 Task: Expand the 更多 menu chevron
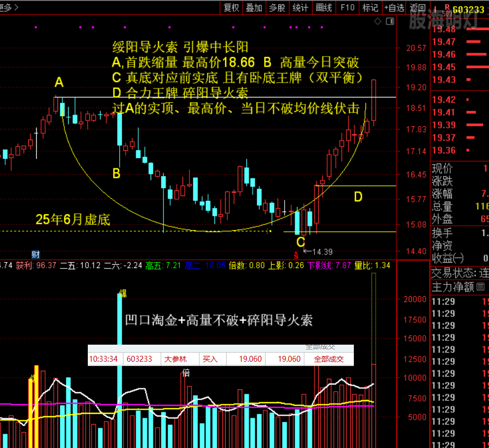[x=16, y=7]
